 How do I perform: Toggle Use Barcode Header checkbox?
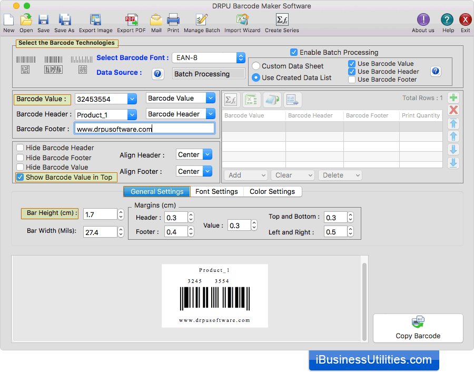[x=352, y=71]
